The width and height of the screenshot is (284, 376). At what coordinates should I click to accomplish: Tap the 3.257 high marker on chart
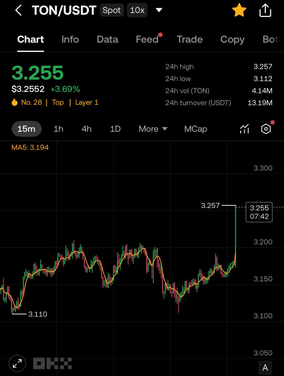click(x=210, y=205)
